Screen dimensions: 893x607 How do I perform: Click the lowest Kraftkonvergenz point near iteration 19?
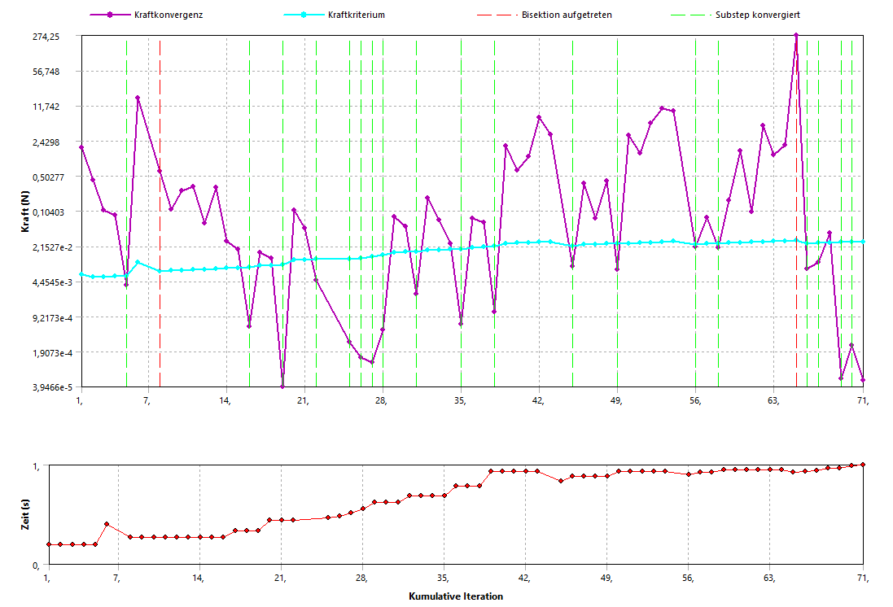[282, 386]
